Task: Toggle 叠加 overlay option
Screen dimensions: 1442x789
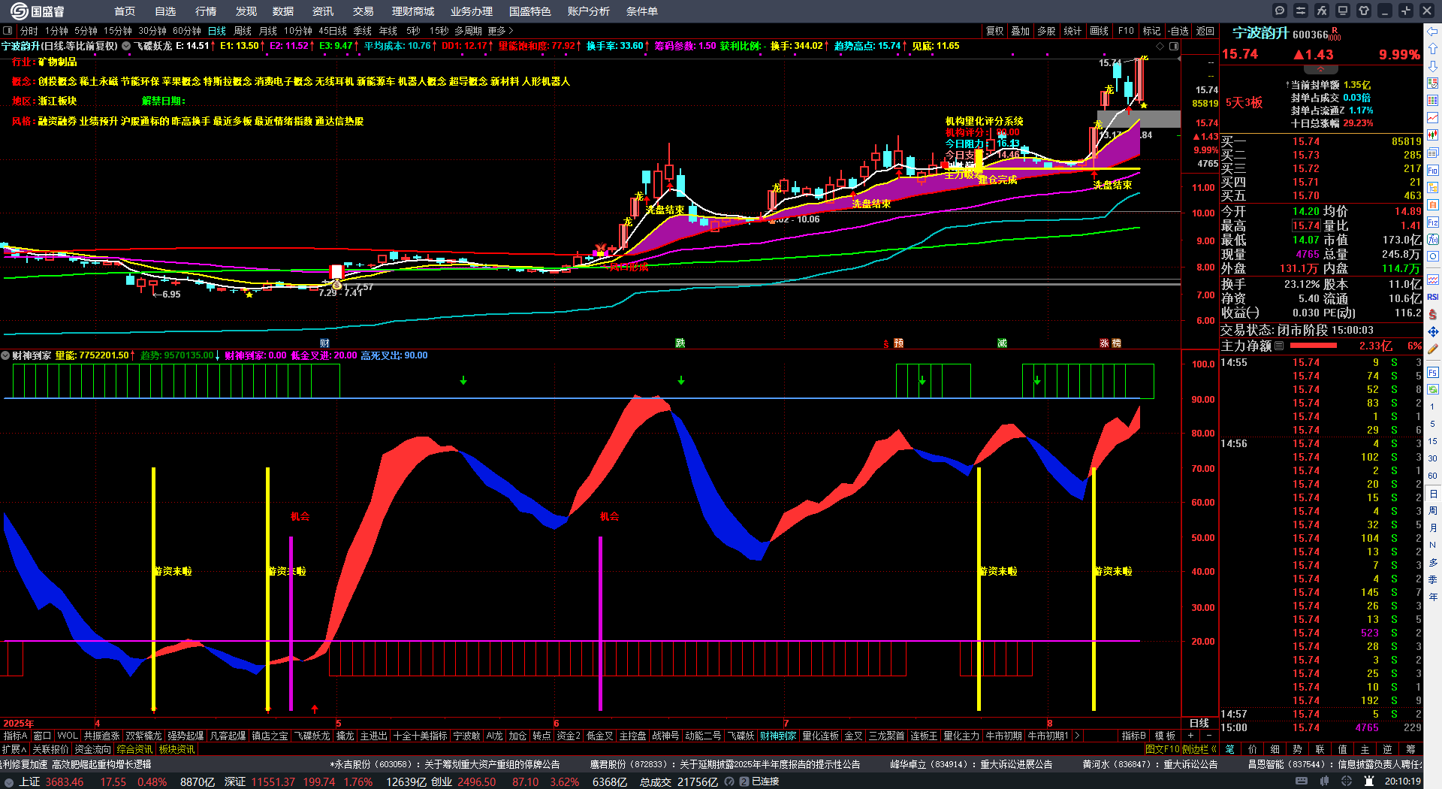Action: click(x=1021, y=31)
